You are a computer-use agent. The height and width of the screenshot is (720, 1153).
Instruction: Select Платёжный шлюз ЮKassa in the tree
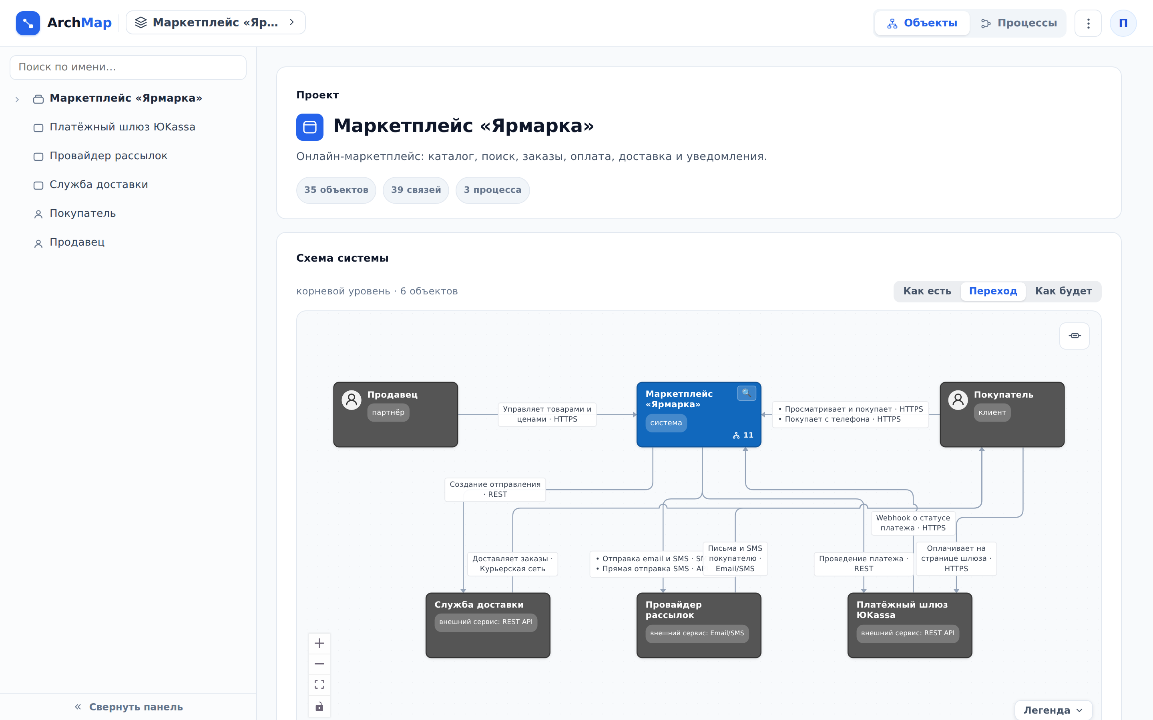[x=123, y=127]
